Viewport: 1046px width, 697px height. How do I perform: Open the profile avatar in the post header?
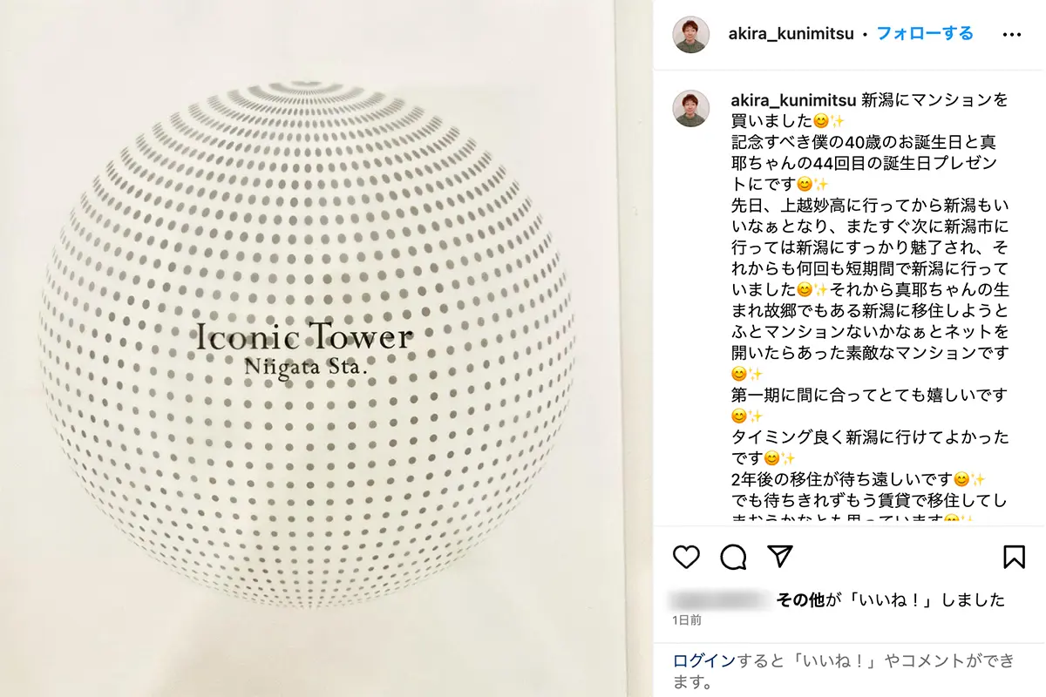tap(691, 35)
